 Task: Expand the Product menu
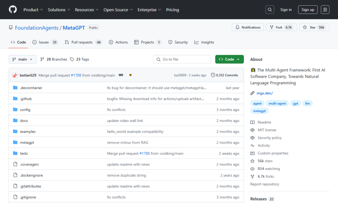pos(33,10)
